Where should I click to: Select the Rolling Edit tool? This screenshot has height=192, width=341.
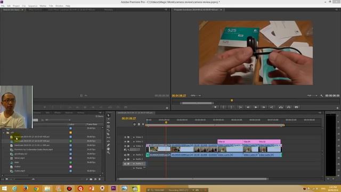pyautogui.click(x=108, y=126)
